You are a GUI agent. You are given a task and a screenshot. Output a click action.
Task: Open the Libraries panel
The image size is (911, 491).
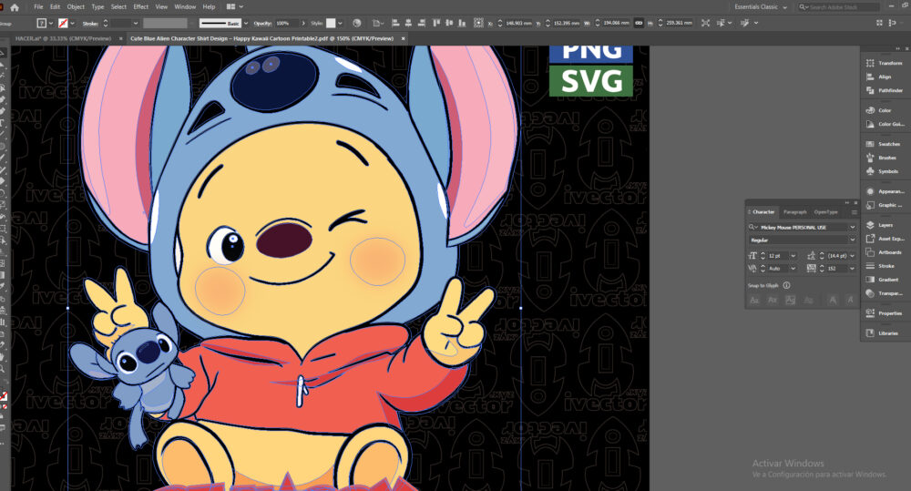(x=882, y=332)
